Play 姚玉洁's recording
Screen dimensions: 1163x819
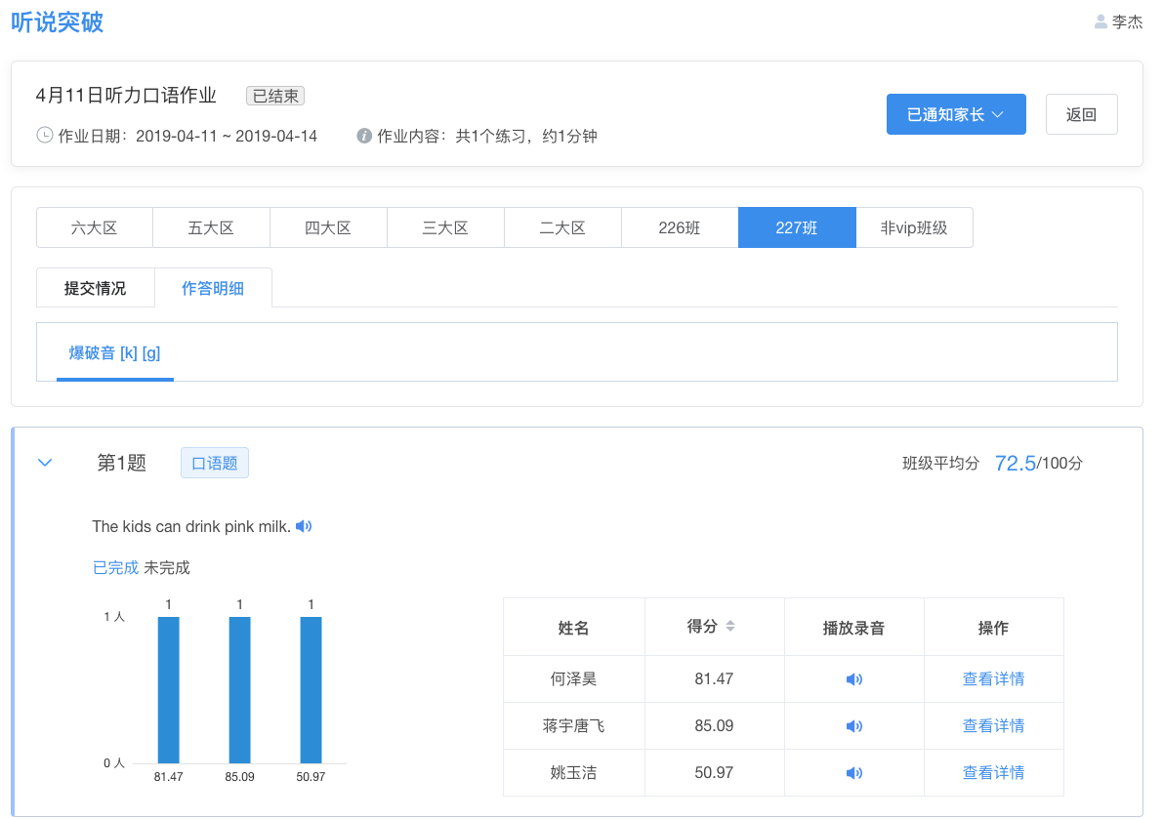tap(853, 772)
